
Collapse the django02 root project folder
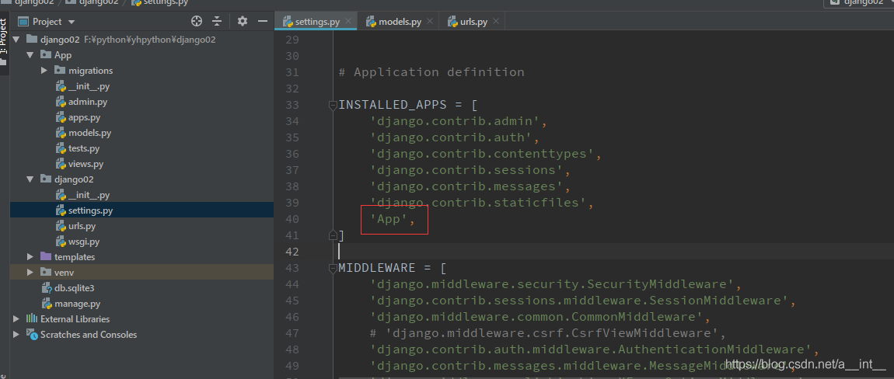point(16,40)
